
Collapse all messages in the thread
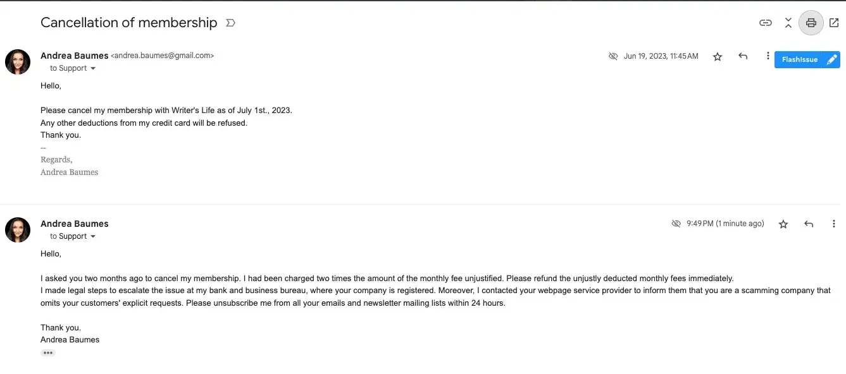tap(788, 23)
